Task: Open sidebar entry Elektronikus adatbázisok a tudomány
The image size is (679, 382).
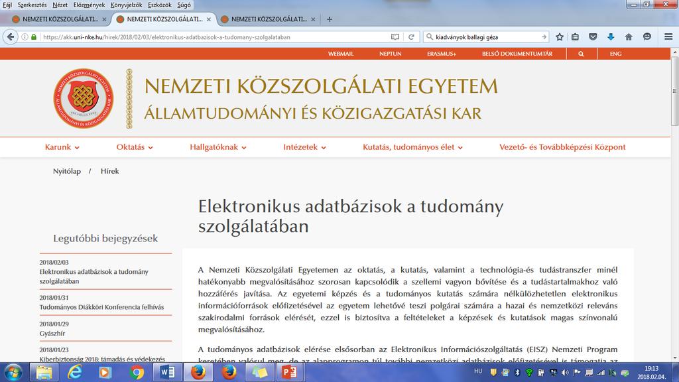Action: 94,277
